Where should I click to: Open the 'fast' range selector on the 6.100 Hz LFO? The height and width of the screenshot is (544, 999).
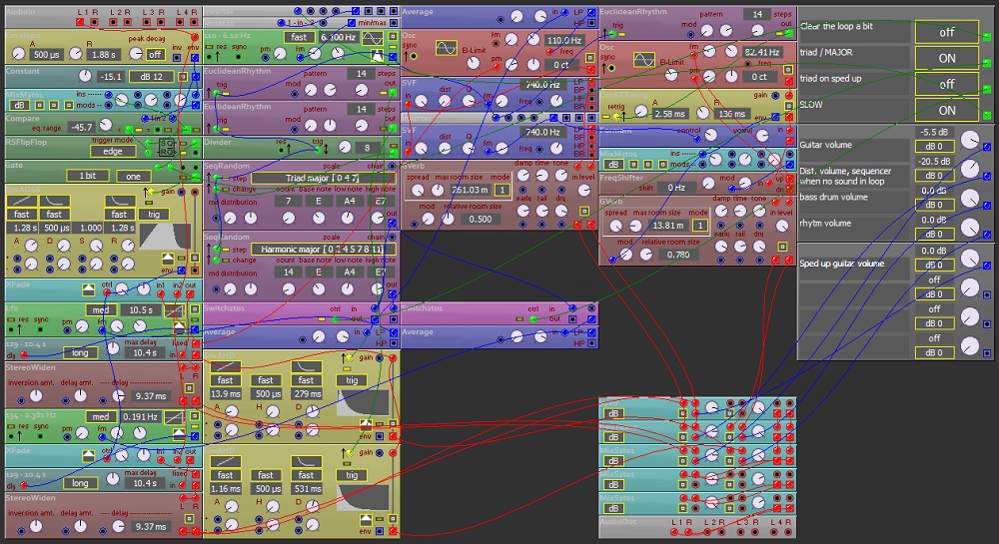(299, 38)
